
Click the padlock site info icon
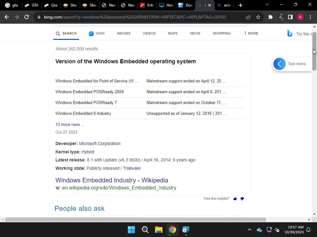[39, 17]
